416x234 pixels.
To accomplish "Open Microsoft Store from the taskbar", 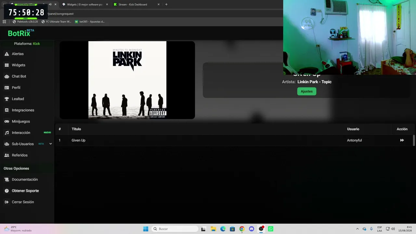I will tap(232, 229).
